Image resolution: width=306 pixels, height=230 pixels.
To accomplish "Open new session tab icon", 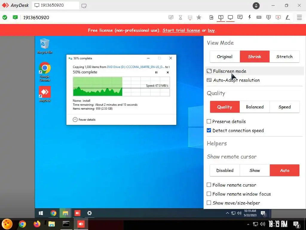I will coord(84,6).
